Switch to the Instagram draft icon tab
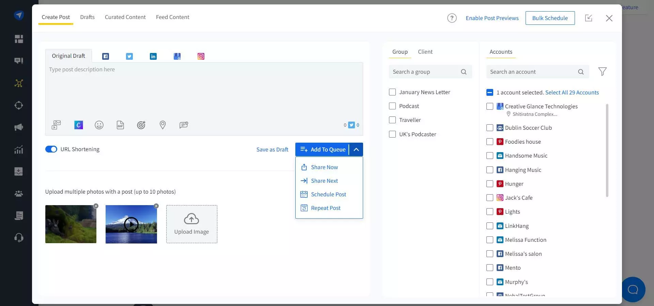 pyautogui.click(x=201, y=56)
